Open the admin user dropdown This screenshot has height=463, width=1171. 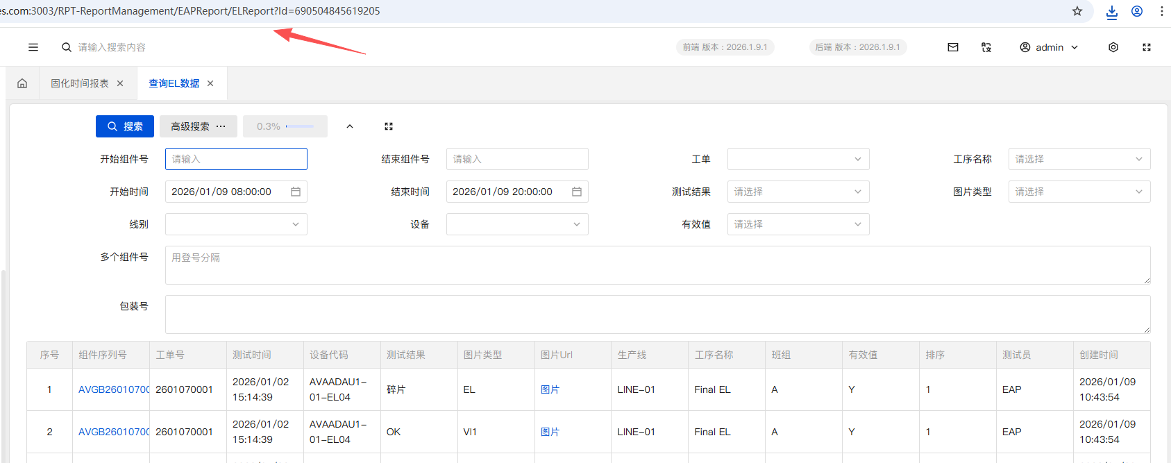point(1049,47)
